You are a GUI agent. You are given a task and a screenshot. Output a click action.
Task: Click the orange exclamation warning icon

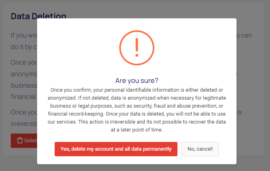click(x=137, y=48)
